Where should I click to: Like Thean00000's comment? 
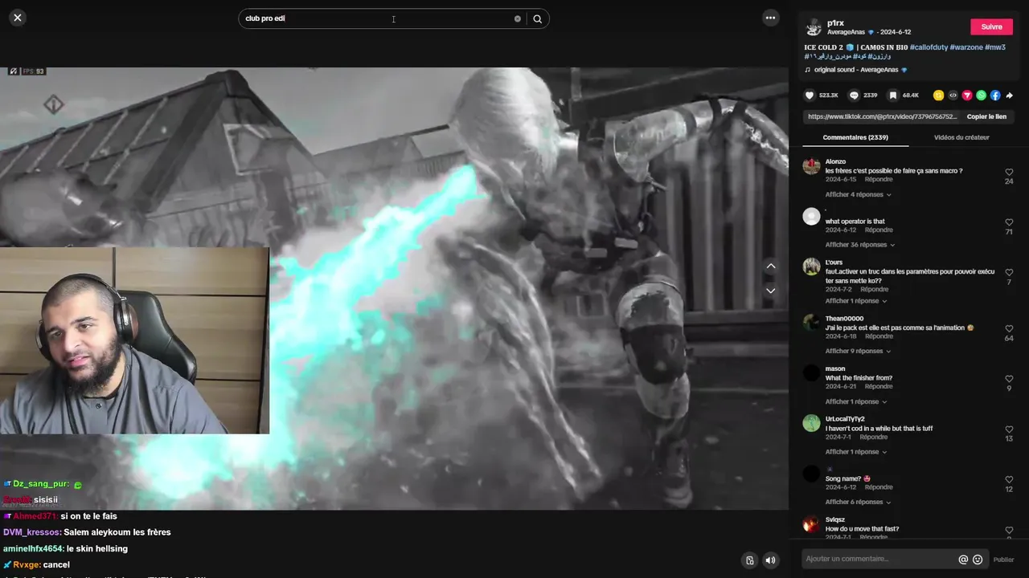(1009, 328)
